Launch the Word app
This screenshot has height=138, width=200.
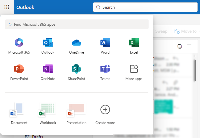point(105,46)
